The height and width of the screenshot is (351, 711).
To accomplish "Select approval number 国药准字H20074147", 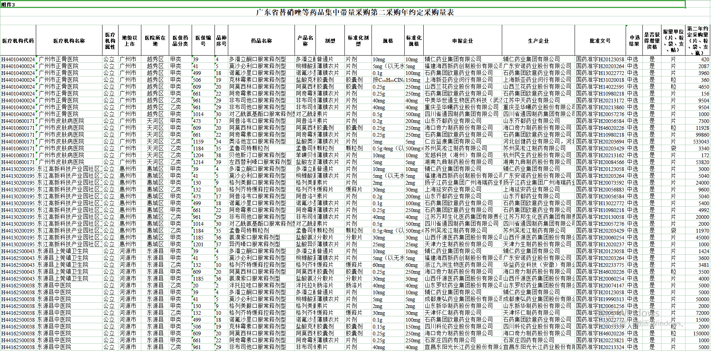I will pos(600,286).
